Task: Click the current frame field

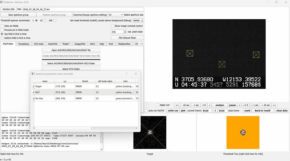Action: [x=207, y=111]
